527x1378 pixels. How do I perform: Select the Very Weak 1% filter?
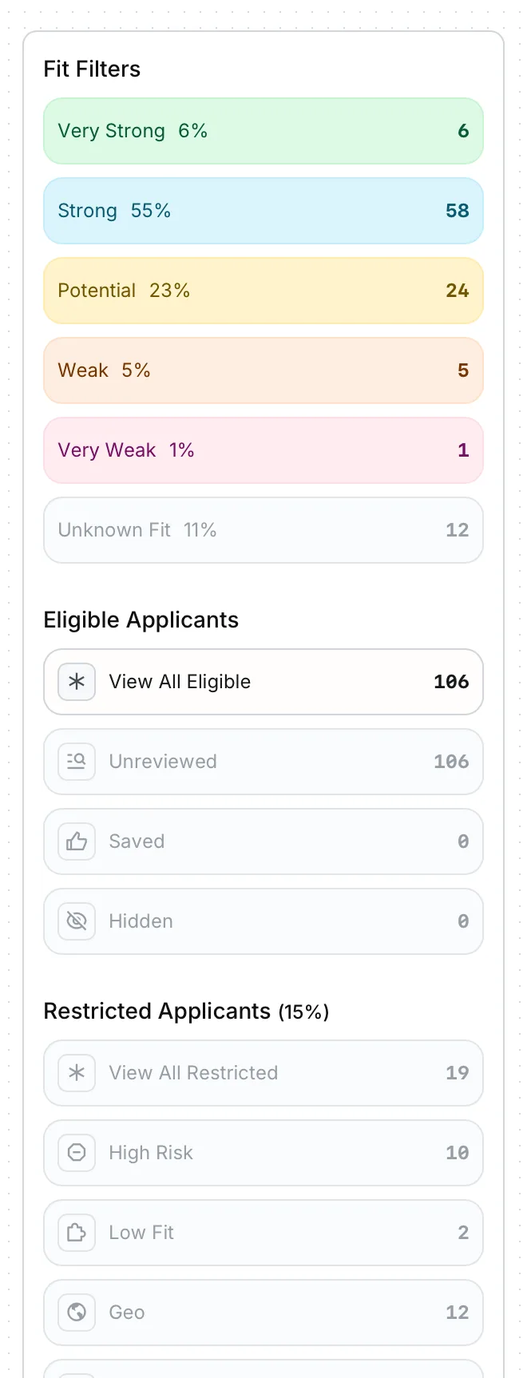263,450
